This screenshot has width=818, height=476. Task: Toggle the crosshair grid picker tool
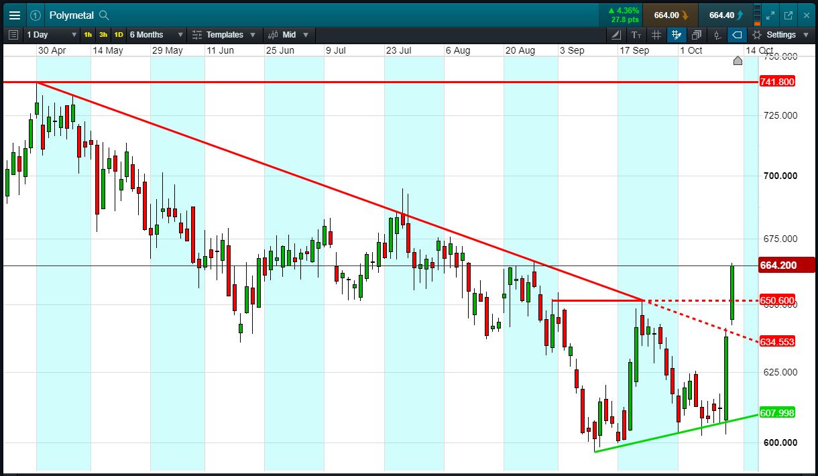(677, 35)
